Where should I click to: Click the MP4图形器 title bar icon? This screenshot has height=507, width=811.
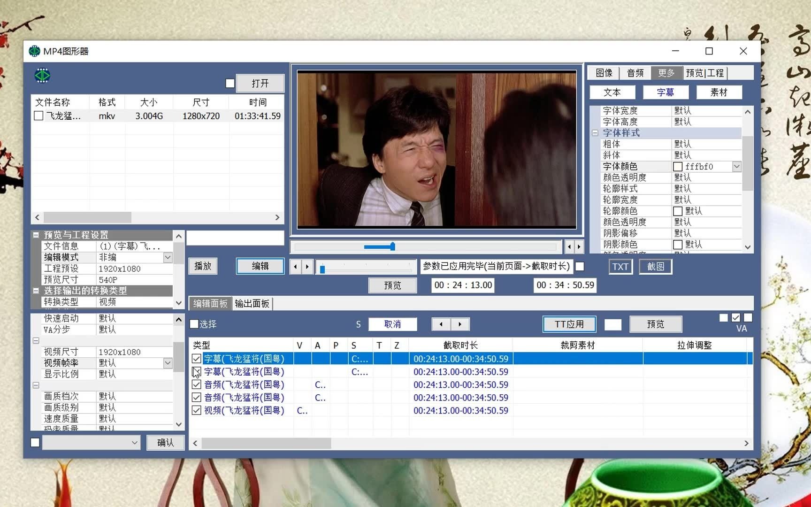(34, 51)
